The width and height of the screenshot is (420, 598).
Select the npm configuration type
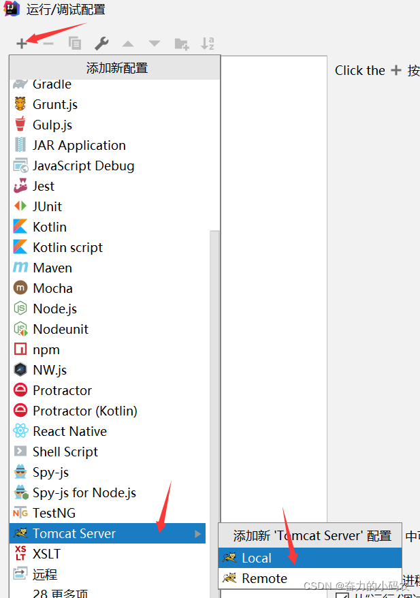(x=46, y=349)
